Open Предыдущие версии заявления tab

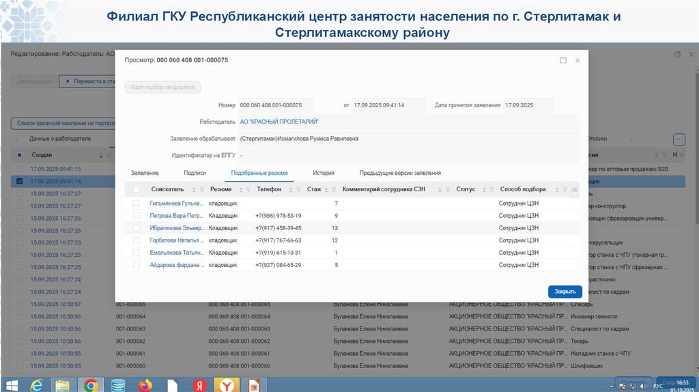click(x=400, y=173)
